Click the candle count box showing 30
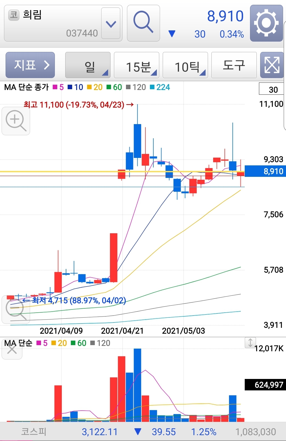Viewport: 286px width, 441px height. (x=272, y=89)
